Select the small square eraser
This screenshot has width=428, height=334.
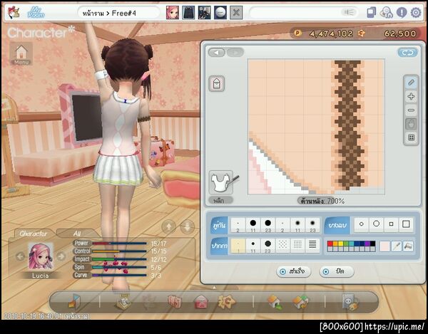click(x=391, y=224)
